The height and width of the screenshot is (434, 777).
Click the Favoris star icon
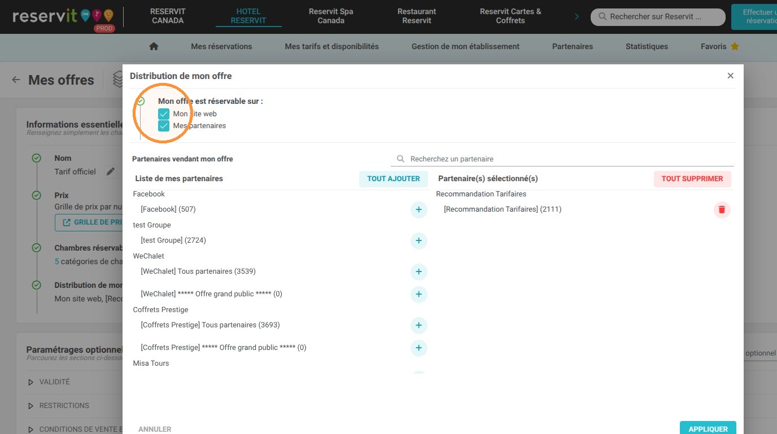(735, 46)
